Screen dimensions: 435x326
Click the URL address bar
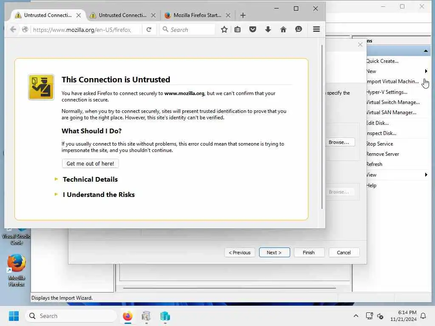coord(82,30)
